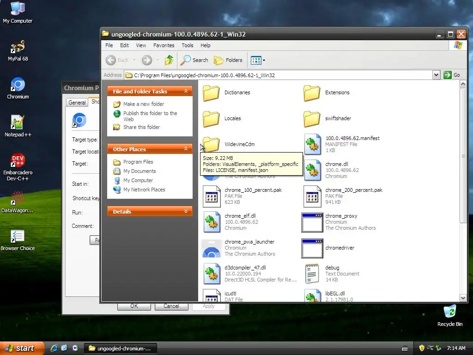Select the libEGL.dll file
This screenshot has width=473, height=355.
pos(328,296)
